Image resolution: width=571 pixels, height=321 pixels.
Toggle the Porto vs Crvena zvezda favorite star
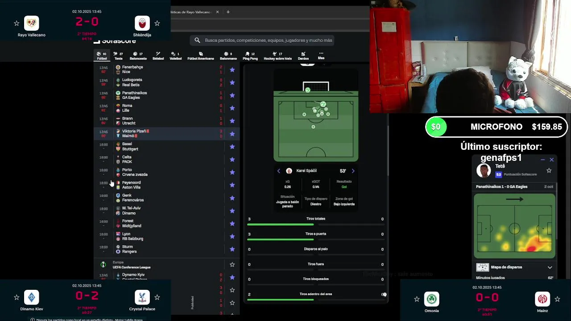tap(232, 172)
